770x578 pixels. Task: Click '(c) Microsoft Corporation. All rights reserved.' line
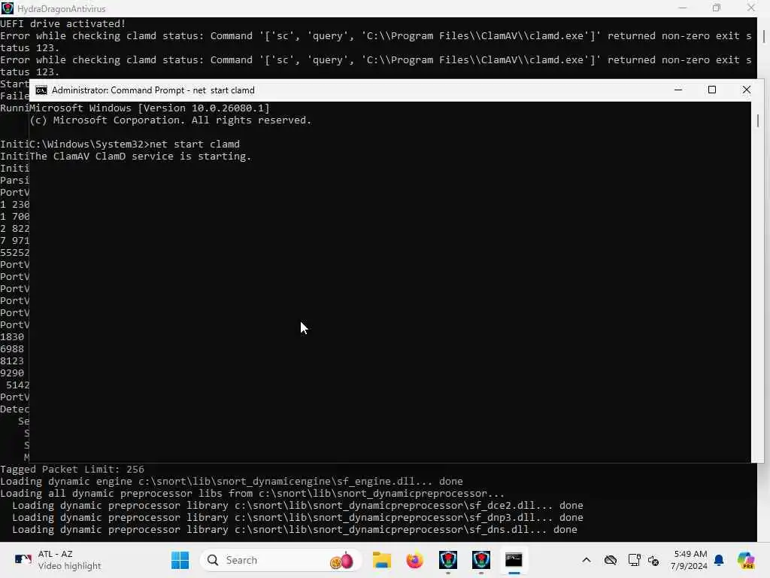click(x=171, y=120)
